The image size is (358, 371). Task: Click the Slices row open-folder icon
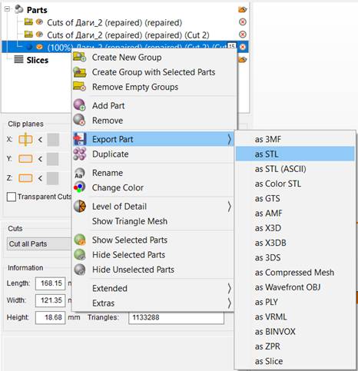point(242,60)
